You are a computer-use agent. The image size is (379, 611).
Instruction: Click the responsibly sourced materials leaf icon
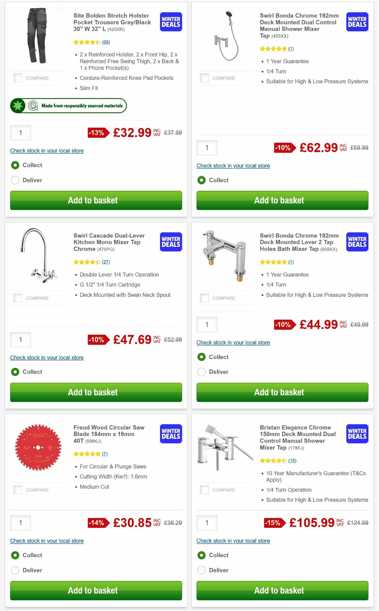coord(18,106)
